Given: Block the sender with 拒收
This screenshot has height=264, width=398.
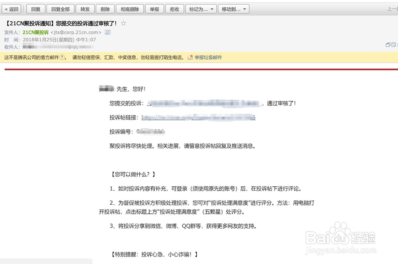Looking at the screenshot, I should [x=175, y=9].
